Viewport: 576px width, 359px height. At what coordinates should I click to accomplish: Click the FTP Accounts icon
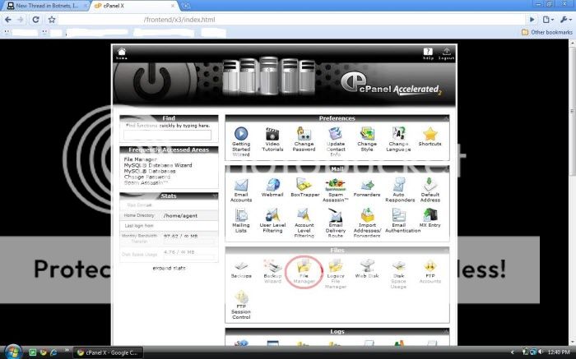point(430,268)
